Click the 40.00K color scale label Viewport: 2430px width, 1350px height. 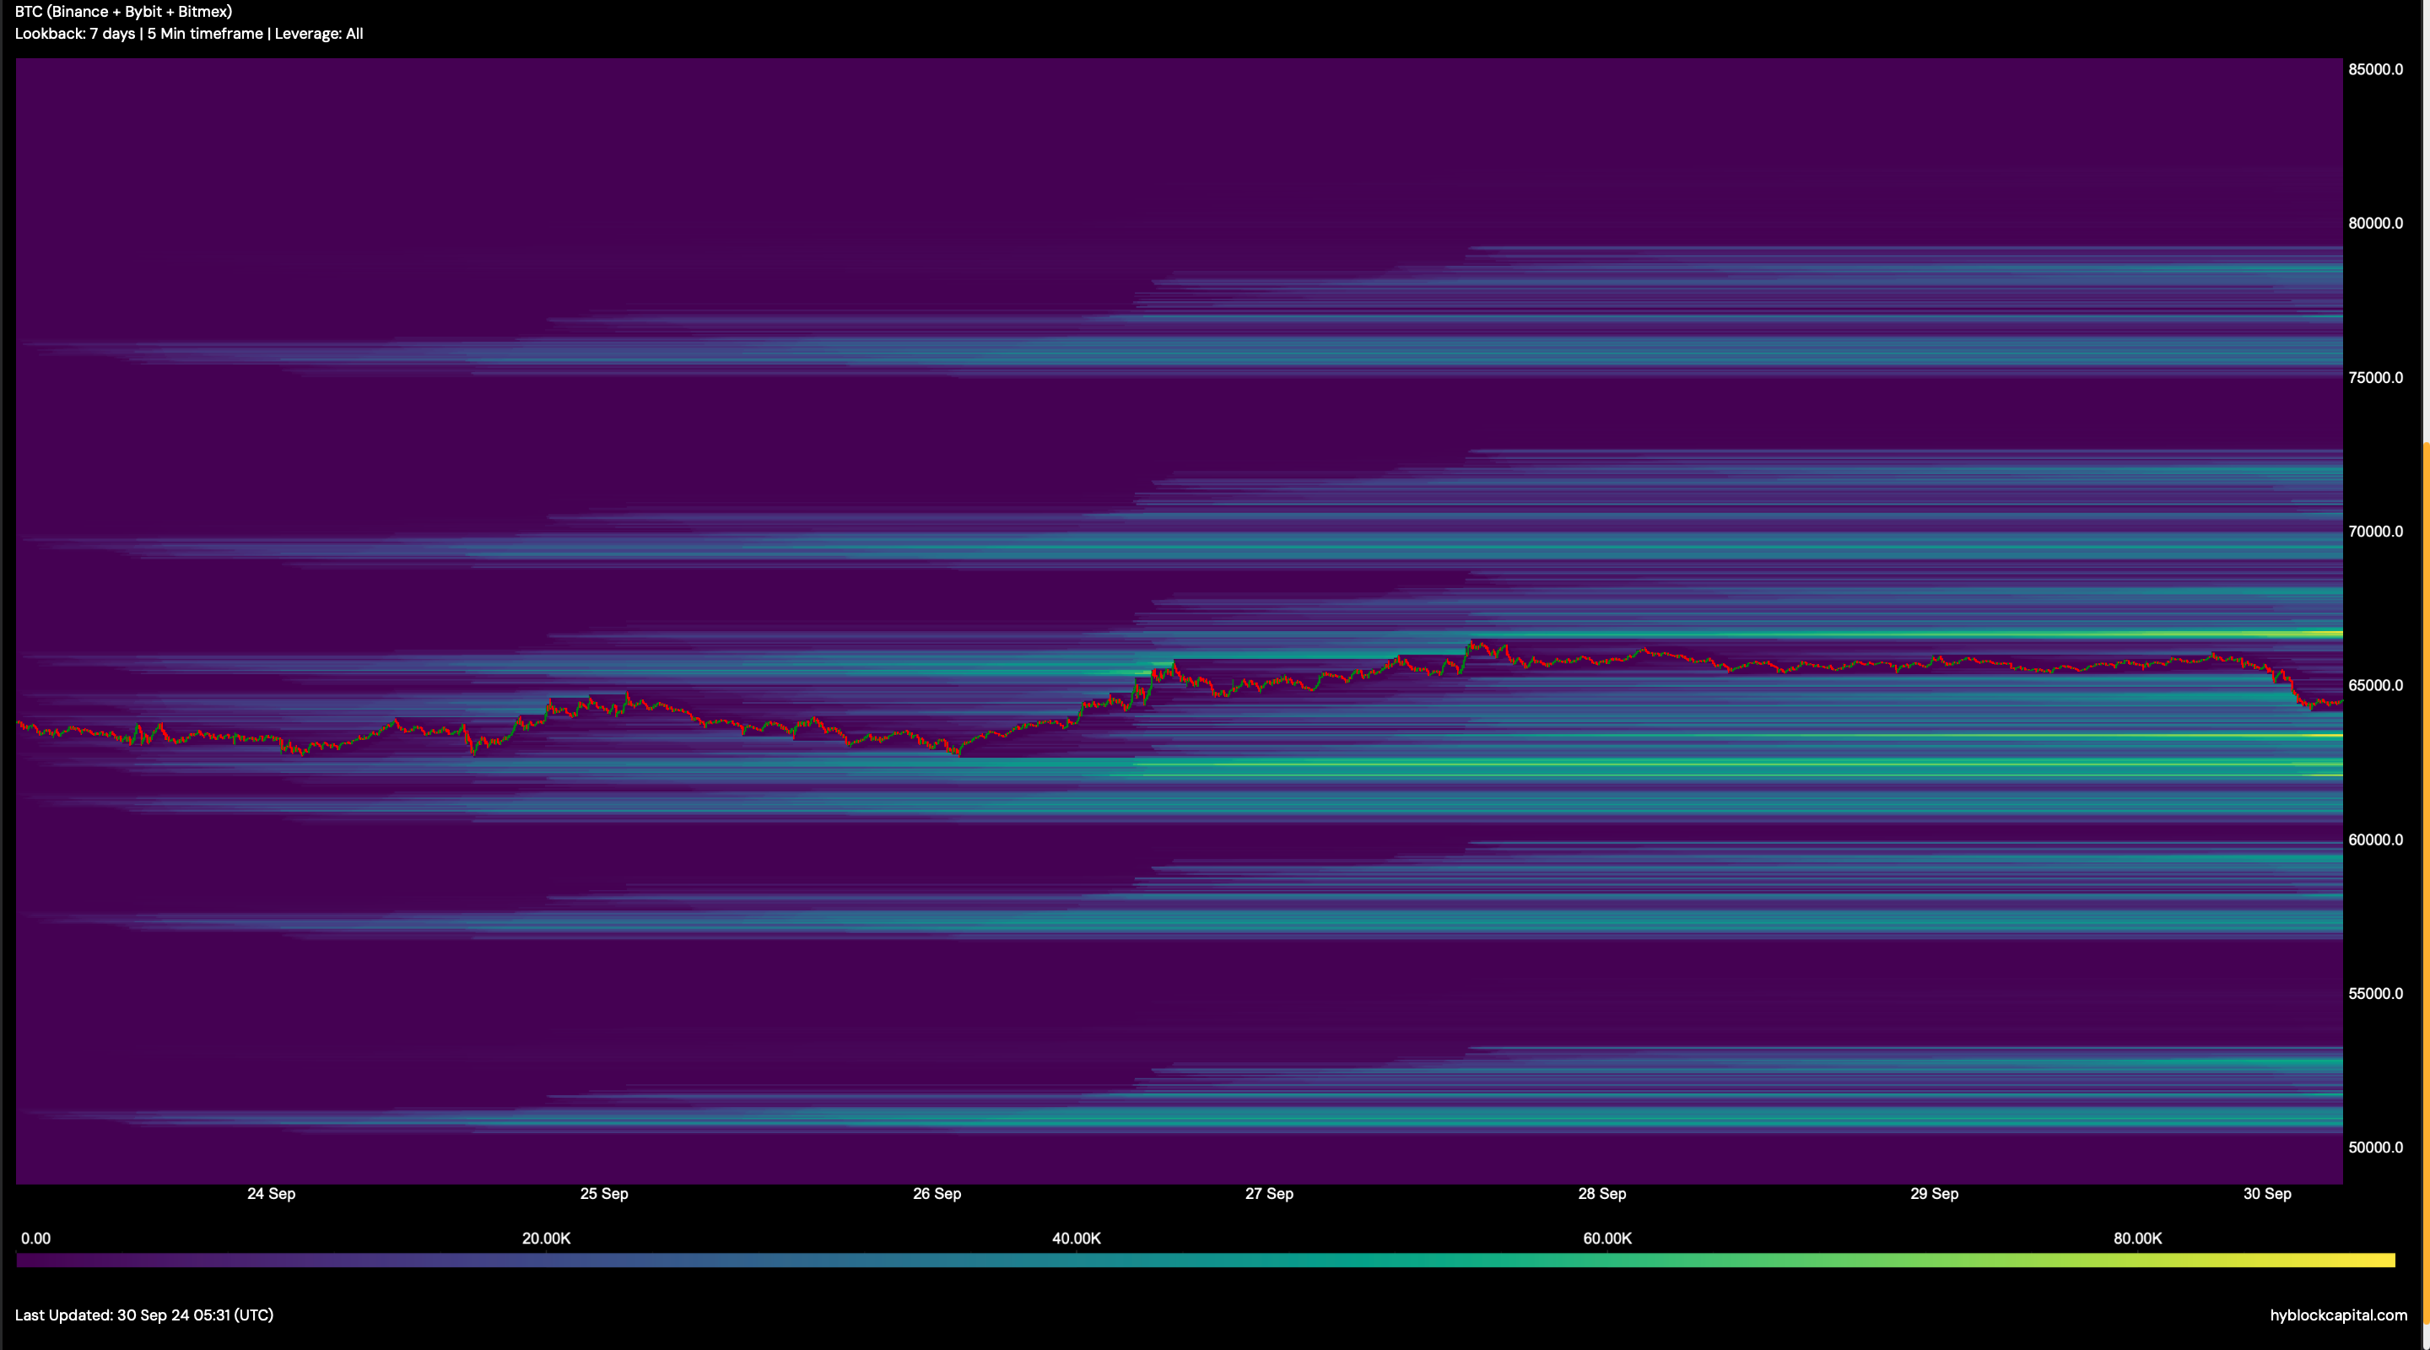click(1077, 1239)
